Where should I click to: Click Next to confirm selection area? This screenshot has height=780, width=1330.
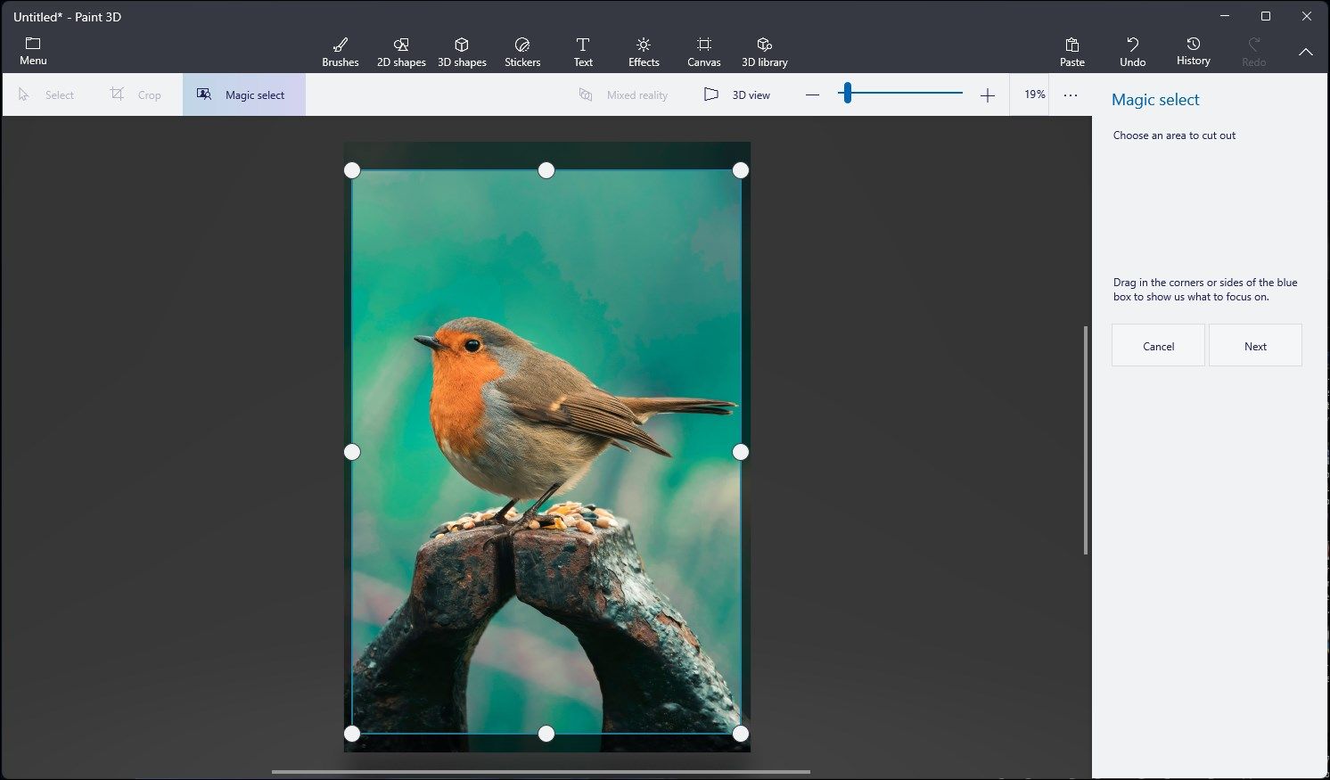pyautogui.click(x=1255, y=345)
